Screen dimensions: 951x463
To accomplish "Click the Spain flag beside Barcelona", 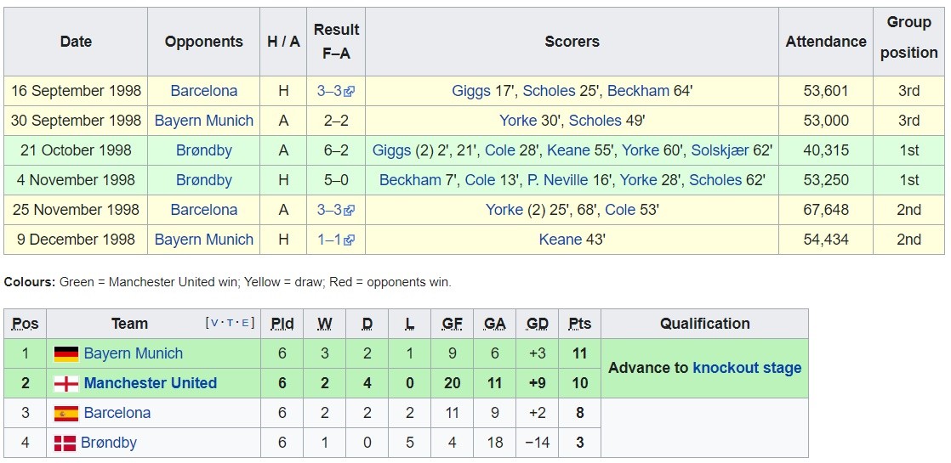I will (x=65, y=414).
